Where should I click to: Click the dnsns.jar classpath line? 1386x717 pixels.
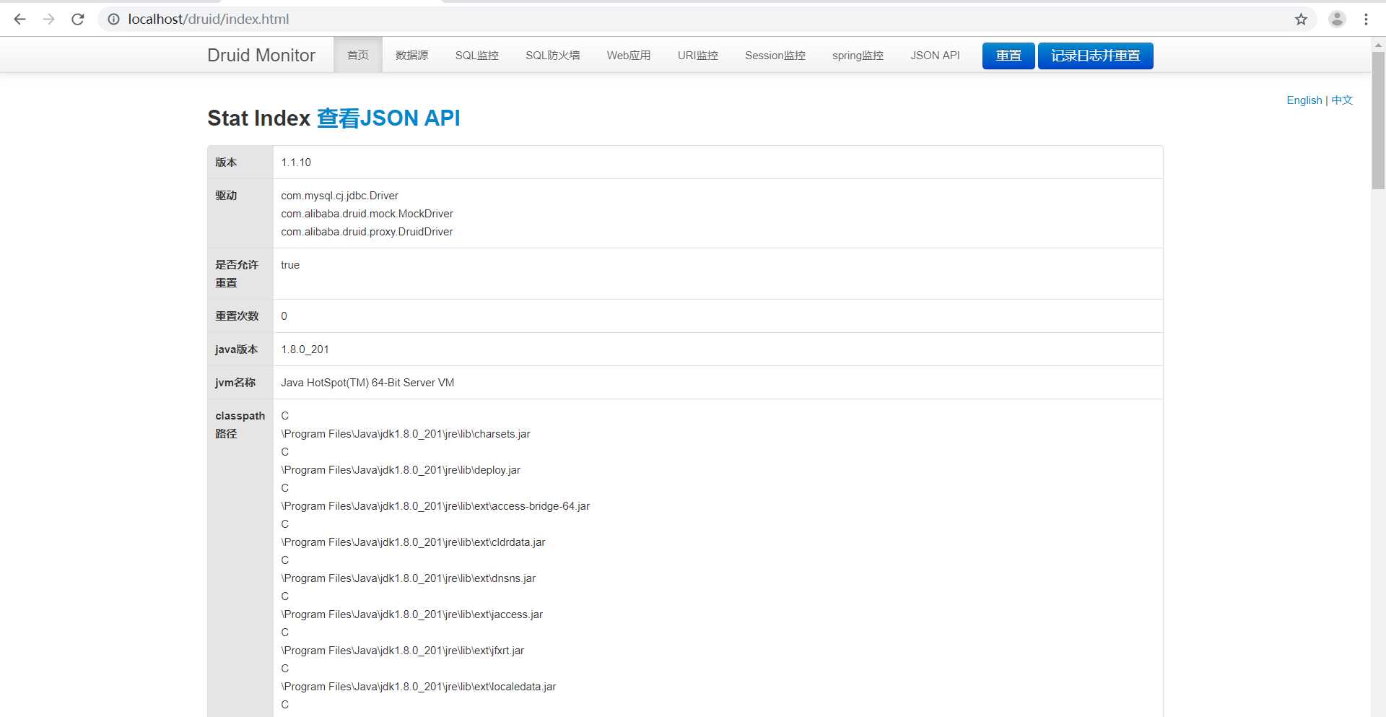point(409,578)
